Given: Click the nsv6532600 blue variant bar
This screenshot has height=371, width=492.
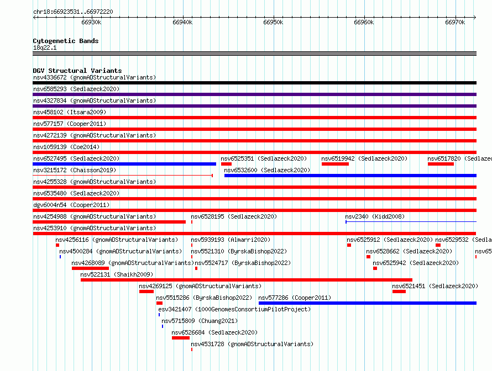Looking at the screenshot, I should point(350,176).
